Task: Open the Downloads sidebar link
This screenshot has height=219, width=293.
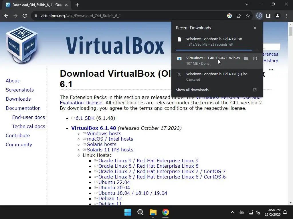Action: [x=18, y=99]
